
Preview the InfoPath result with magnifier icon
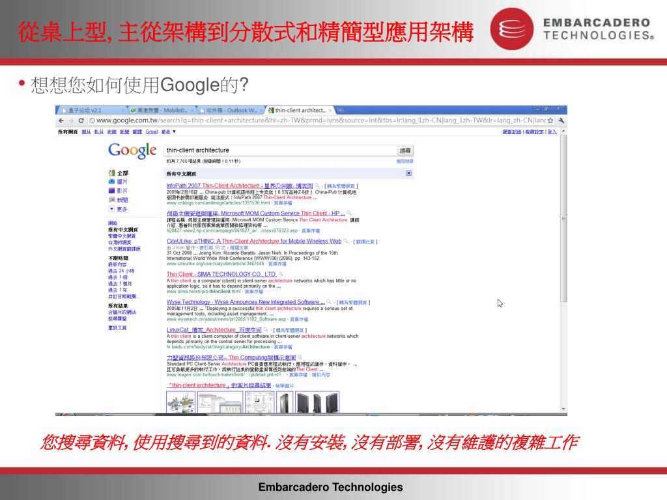(x=317, y=186)
